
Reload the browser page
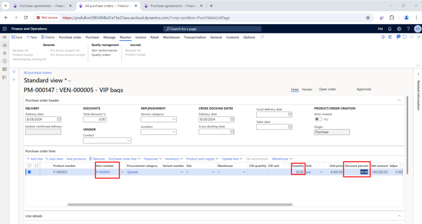coord(26,17)
